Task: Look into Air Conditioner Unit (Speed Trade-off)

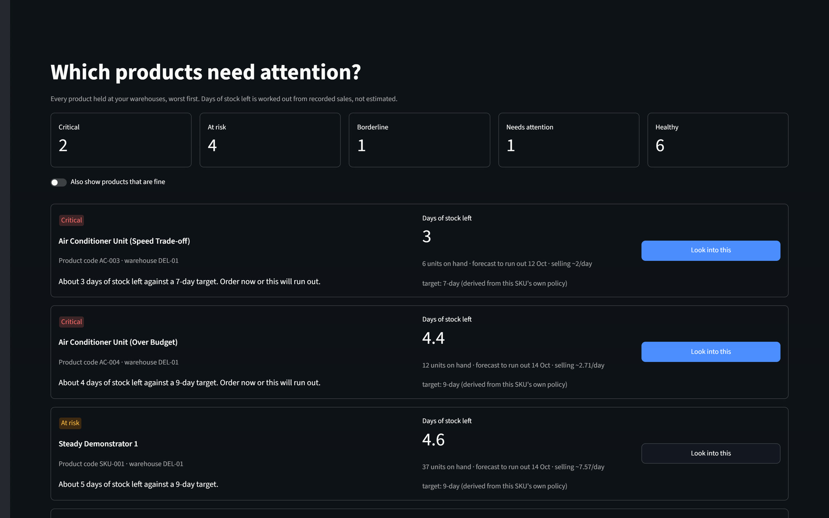Action: (x=711, y=251)
